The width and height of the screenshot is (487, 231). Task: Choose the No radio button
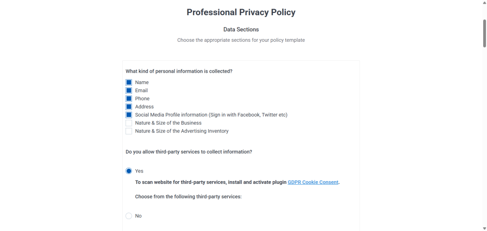click(129, 216)
